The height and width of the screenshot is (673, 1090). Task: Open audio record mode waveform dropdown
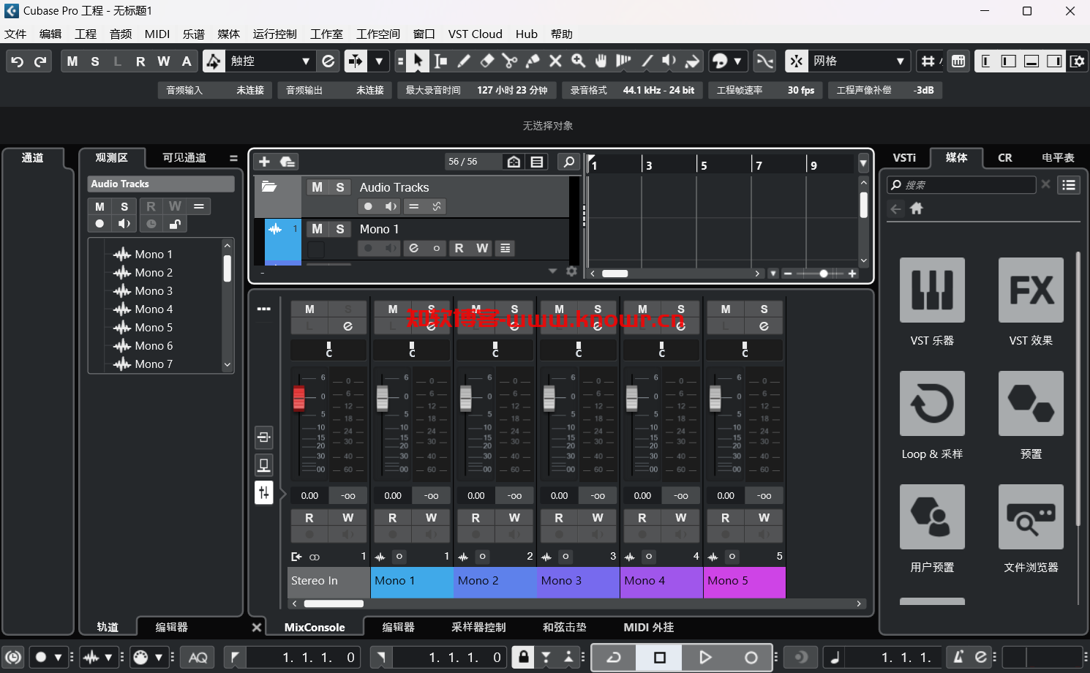108,658
